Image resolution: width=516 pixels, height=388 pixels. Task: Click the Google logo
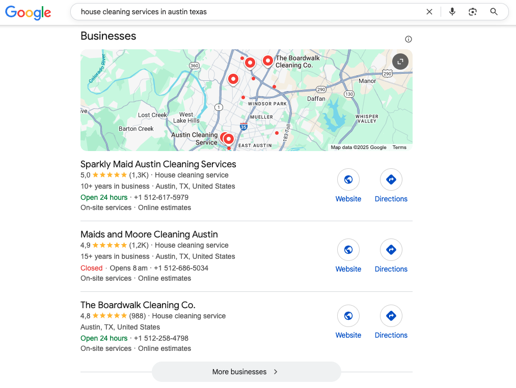coord(28,13)
